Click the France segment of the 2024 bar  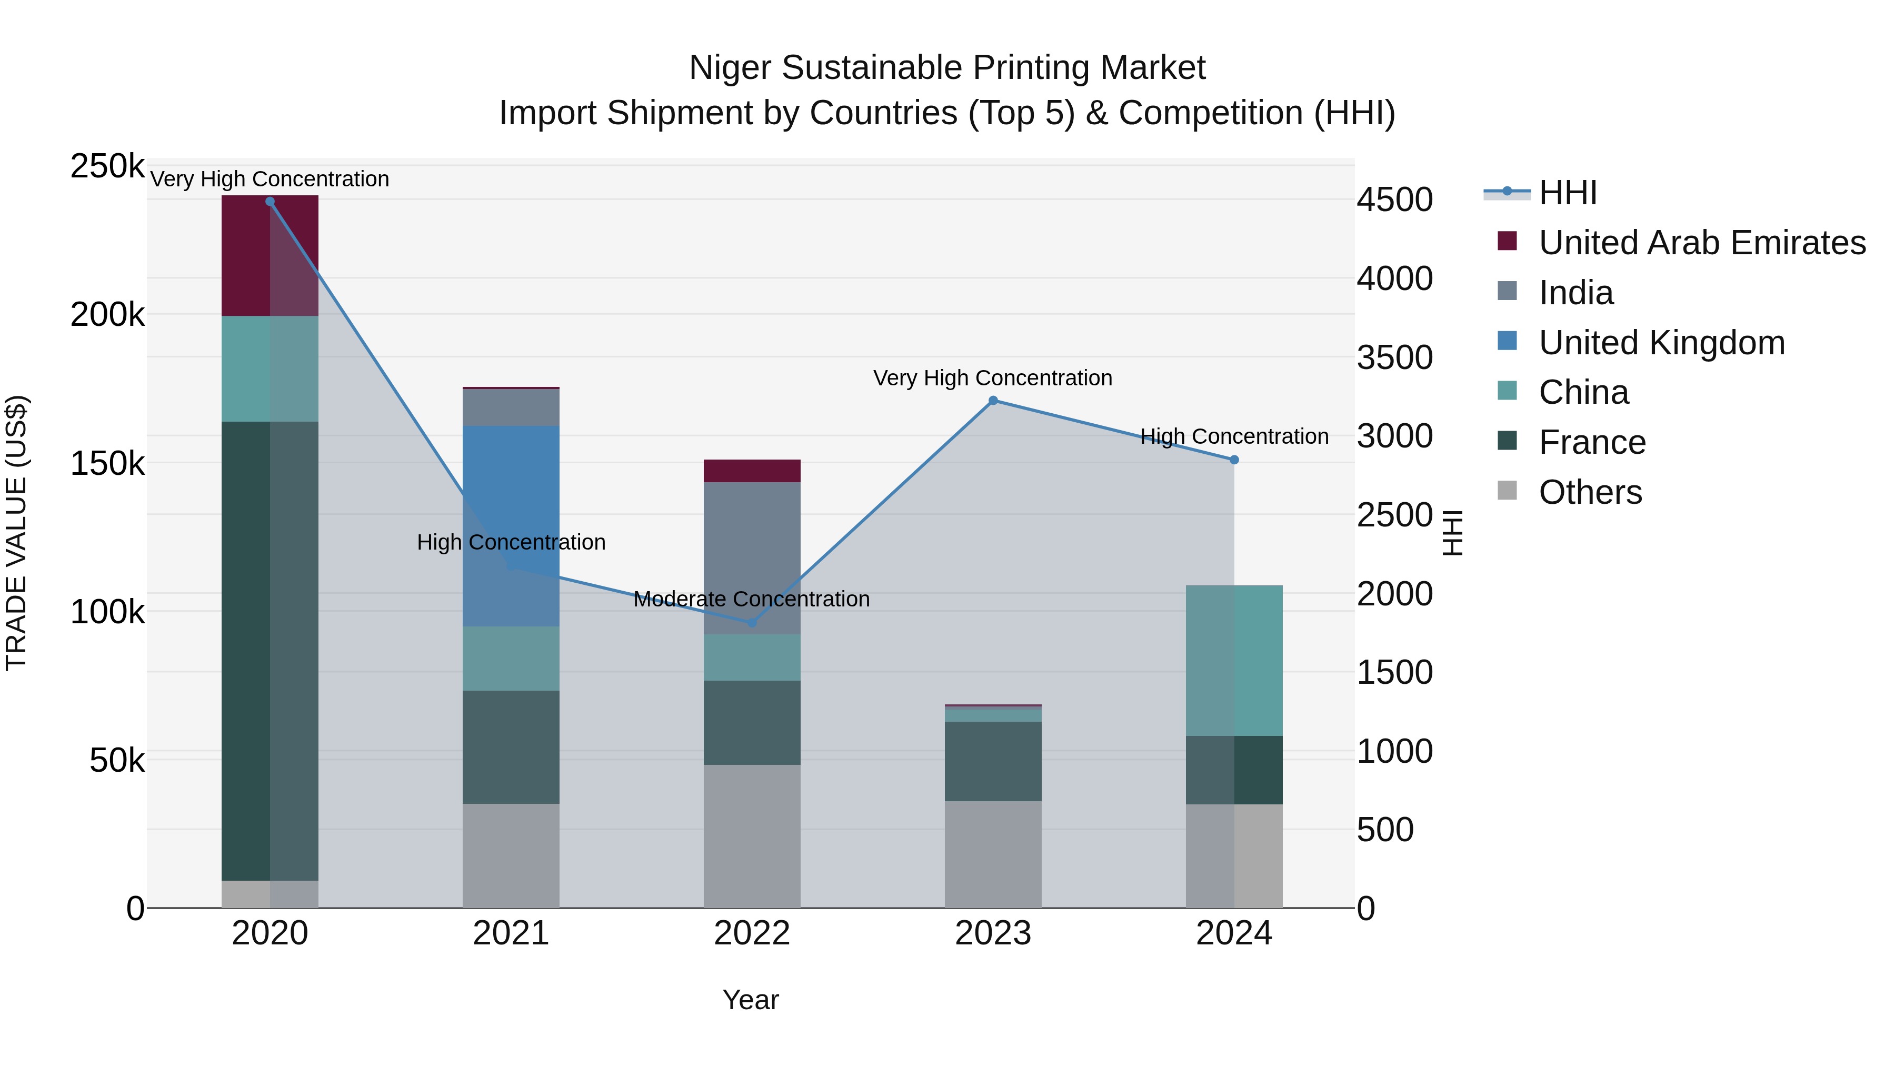click(1234, 770)
